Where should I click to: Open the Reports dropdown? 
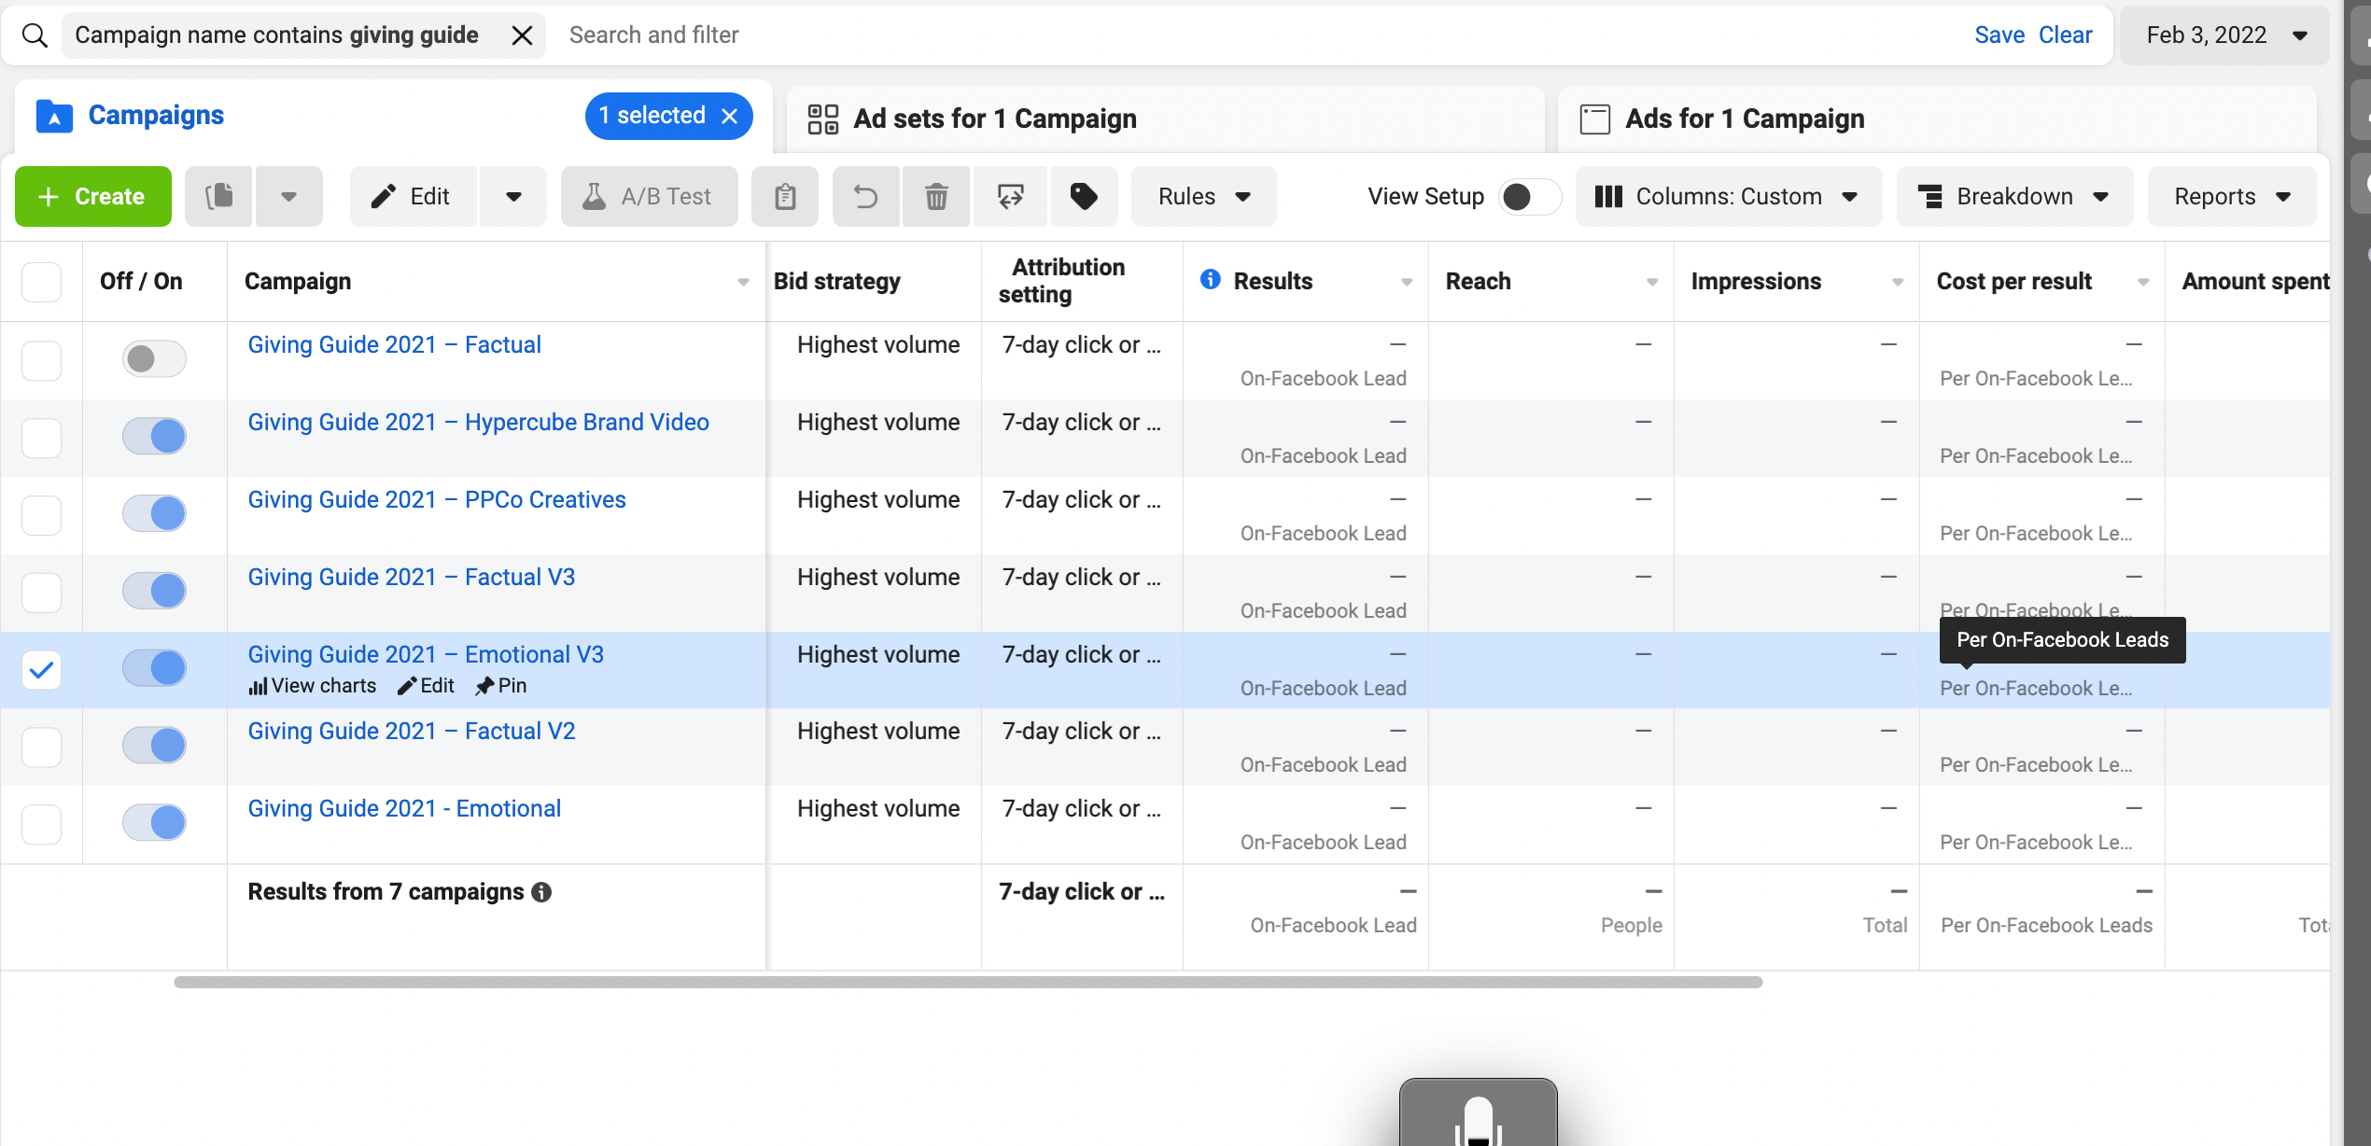pos(2232,197)
